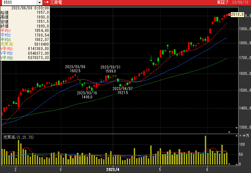Click the current price marker 2010.0
Viewport: 251px width, 173px height.
point(238,14)
